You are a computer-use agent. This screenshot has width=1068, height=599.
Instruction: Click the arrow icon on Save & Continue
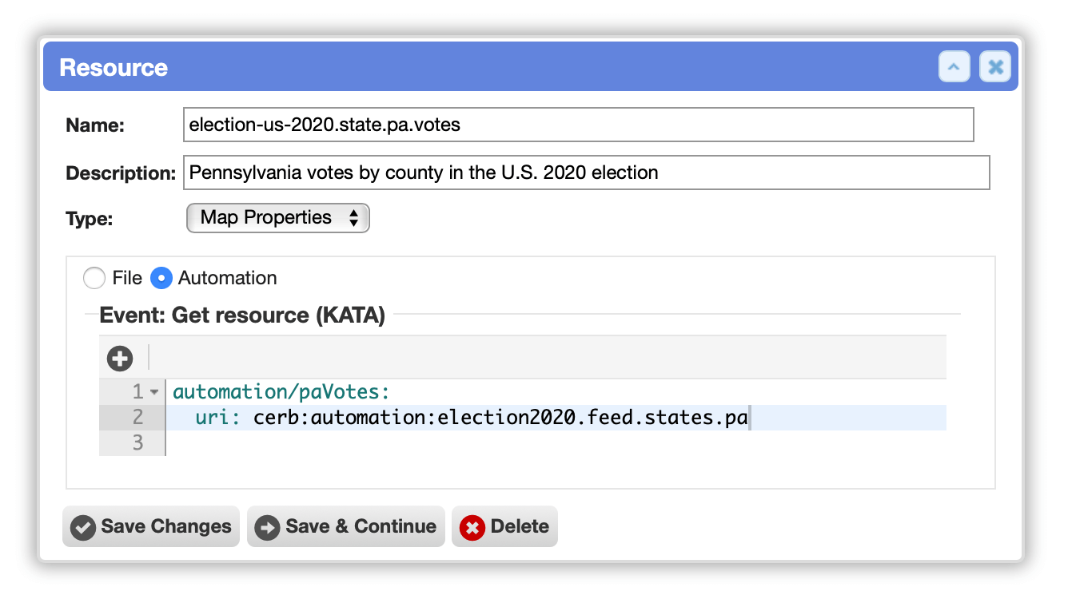(x=267, y=527)
